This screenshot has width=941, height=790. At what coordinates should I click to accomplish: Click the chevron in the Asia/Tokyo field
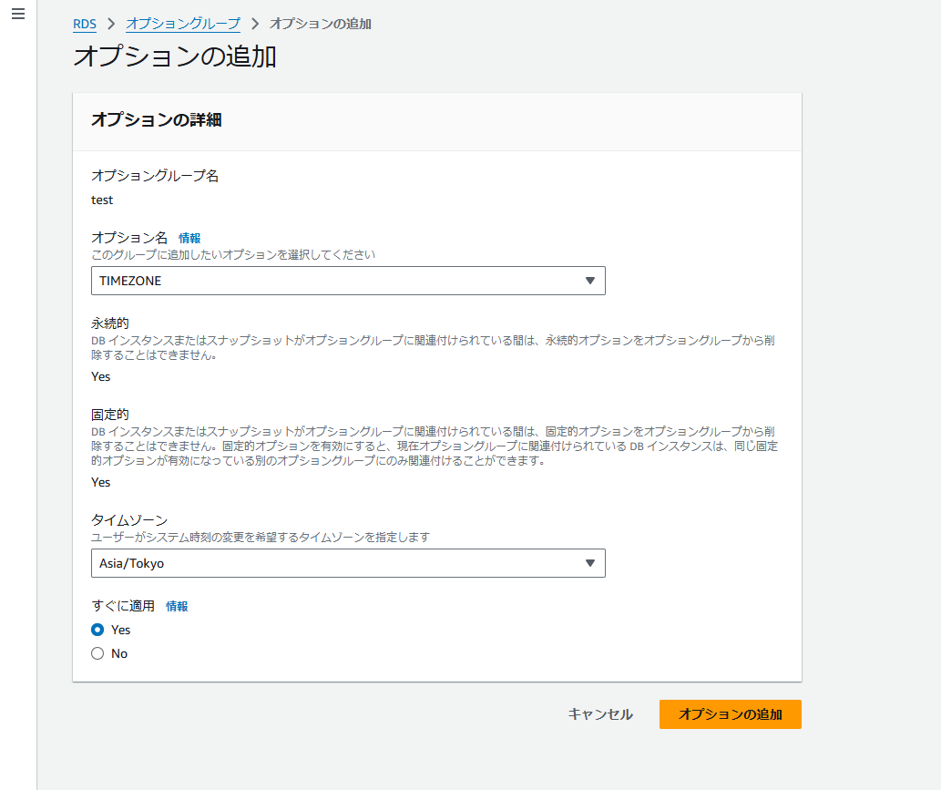click(x=594, y=563)
